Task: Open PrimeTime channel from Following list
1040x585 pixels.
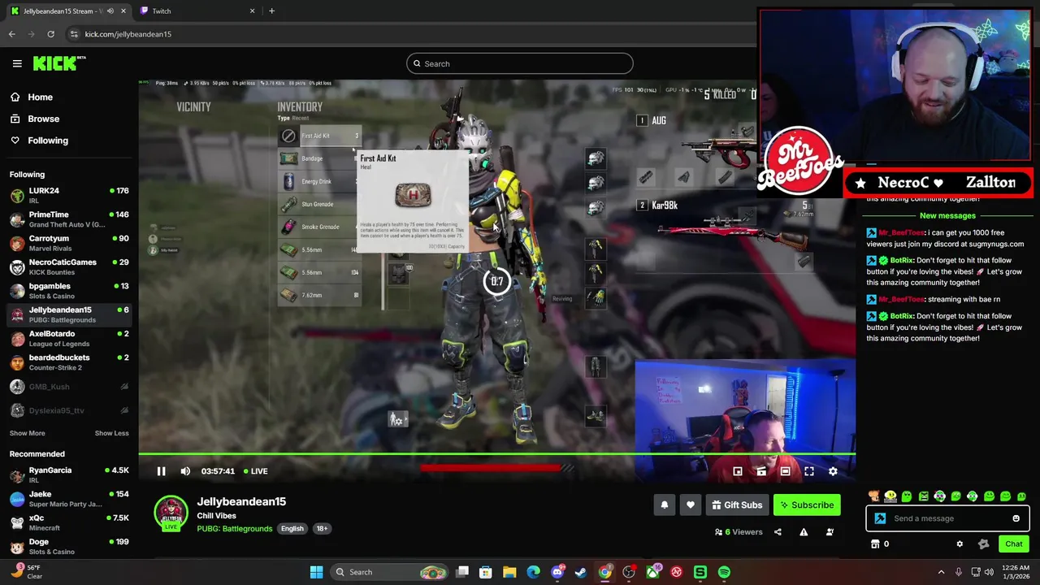Action: 69,219
